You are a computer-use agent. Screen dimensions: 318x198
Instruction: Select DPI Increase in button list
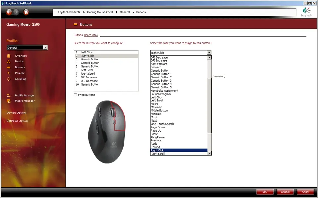click(x=89, y=77)
